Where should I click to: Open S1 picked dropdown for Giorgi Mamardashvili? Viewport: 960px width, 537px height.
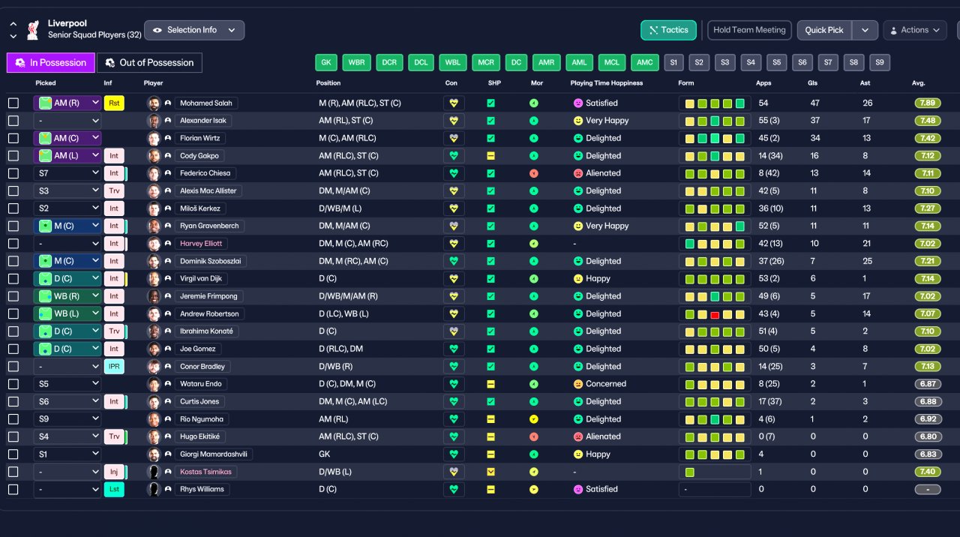[67, 454]
